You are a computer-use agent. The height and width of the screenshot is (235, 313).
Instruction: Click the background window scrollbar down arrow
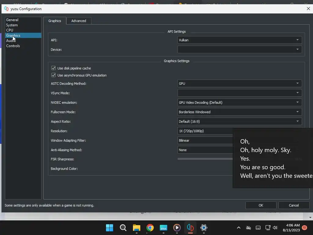[x=310, y=218]
